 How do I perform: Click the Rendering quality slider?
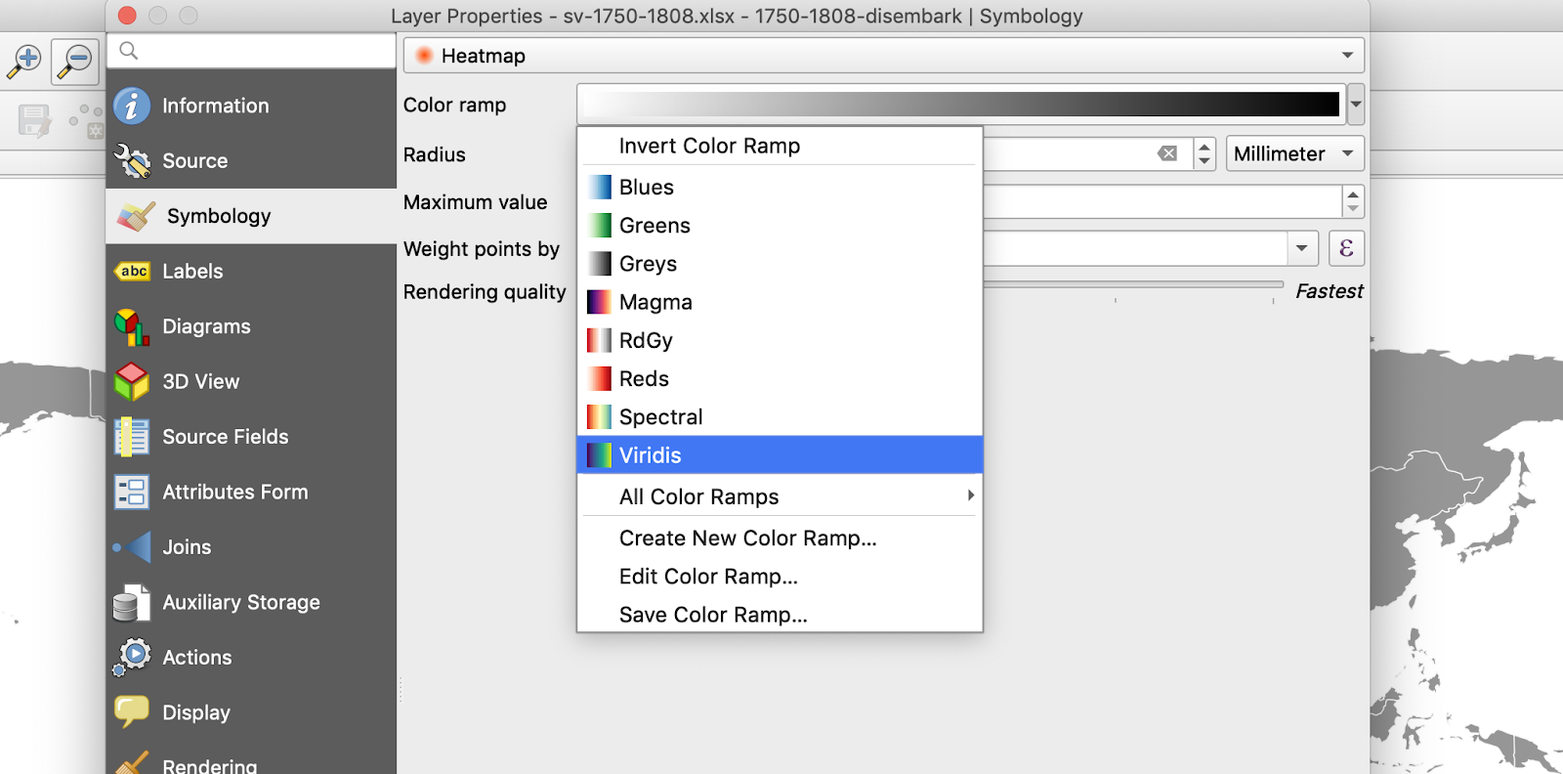[1133, 285]
